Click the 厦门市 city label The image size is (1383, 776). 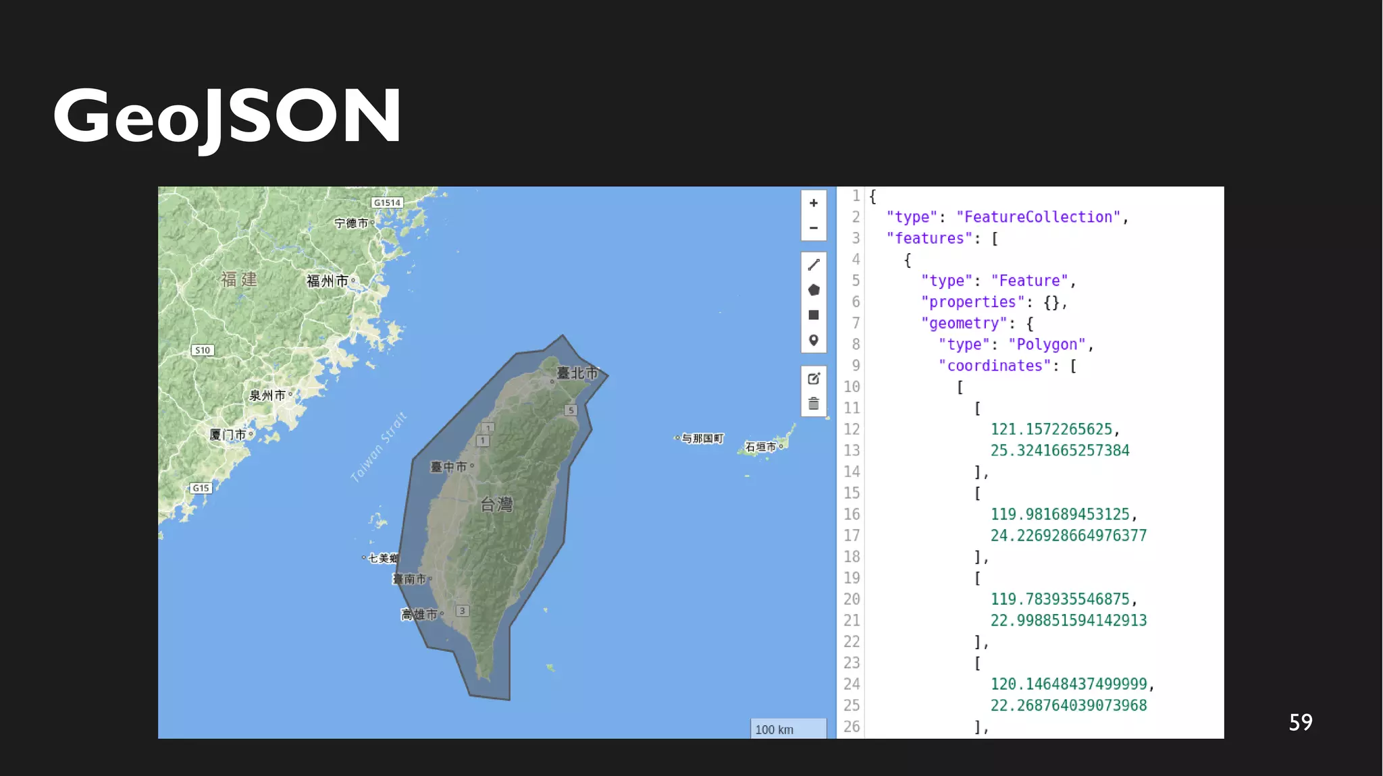coord(228,435)
